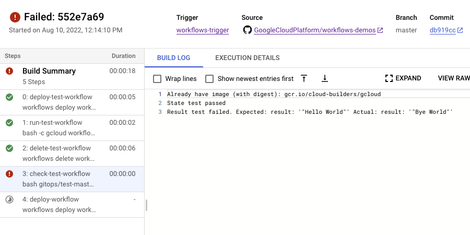470x235 pixels.
Task: Open the workflows-trigger link
Action: (x=203, y=30)
